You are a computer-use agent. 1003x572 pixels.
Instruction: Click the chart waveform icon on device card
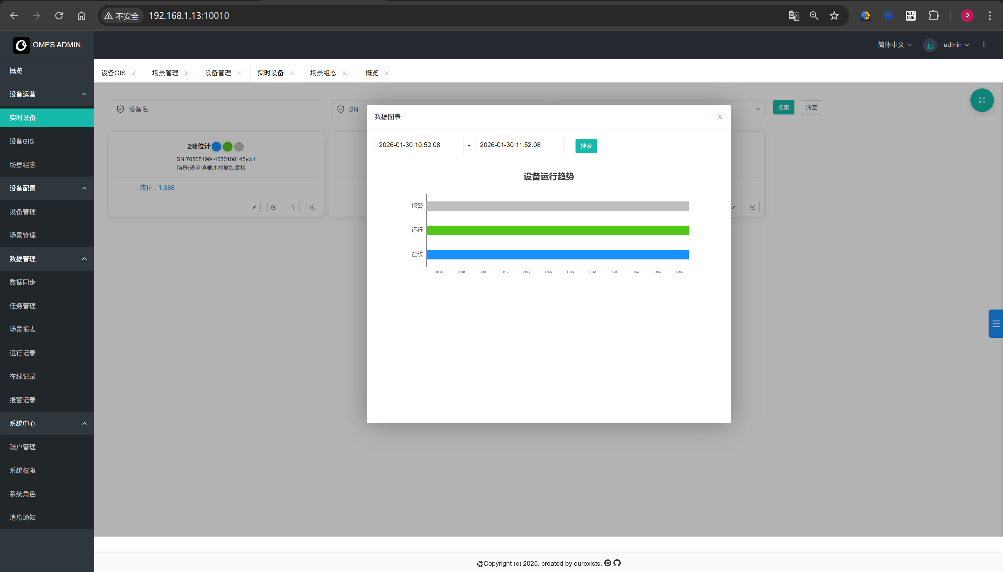[293, 207]
